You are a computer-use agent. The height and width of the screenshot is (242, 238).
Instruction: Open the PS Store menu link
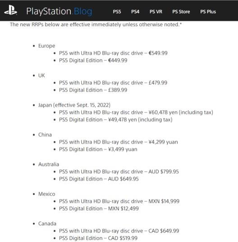pos(181,12)
